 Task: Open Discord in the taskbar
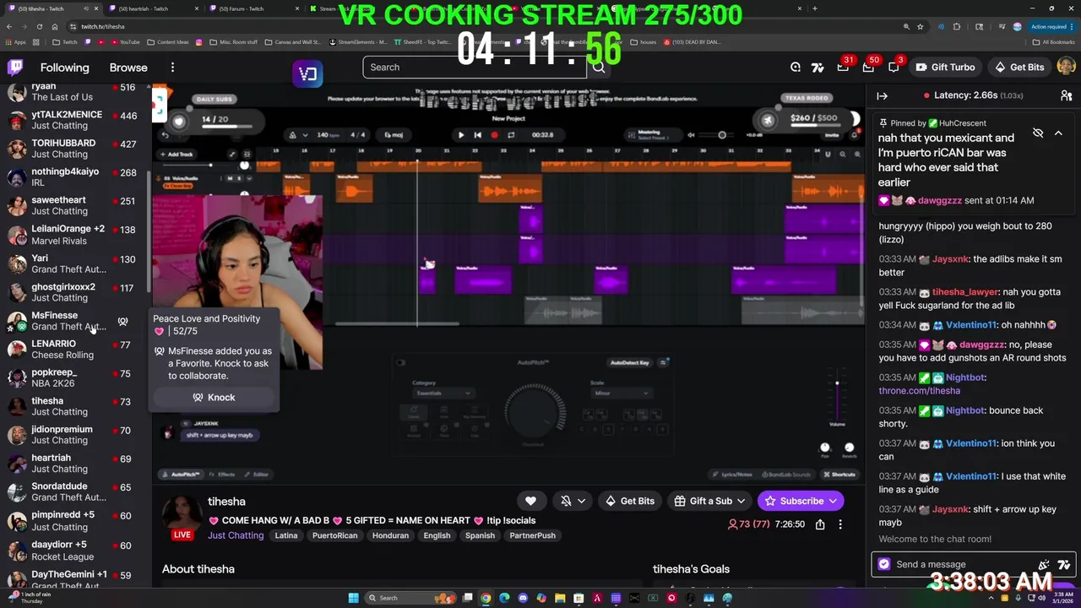click(523, 598)
